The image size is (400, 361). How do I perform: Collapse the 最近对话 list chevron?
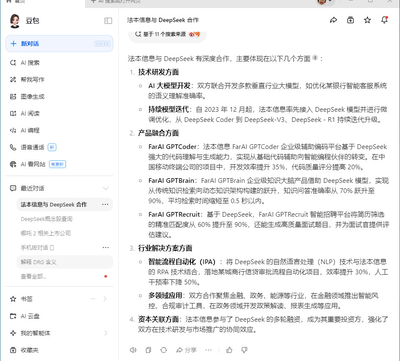[x=106, y=188]
